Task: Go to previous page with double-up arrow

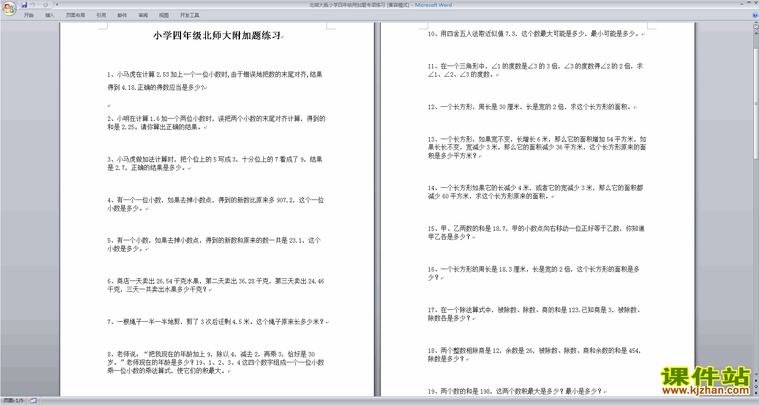Action: point(756,381)
